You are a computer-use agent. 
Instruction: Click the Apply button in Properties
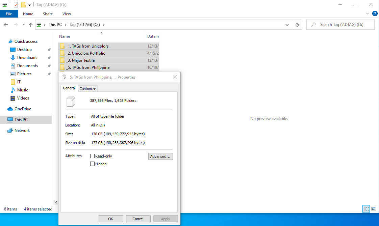point(166,219)
